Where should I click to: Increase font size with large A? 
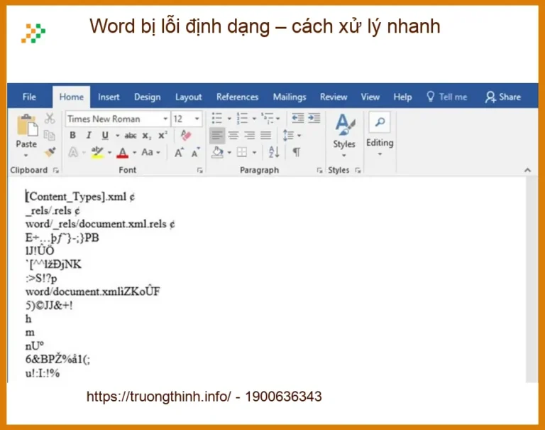[x=179, y=153]
